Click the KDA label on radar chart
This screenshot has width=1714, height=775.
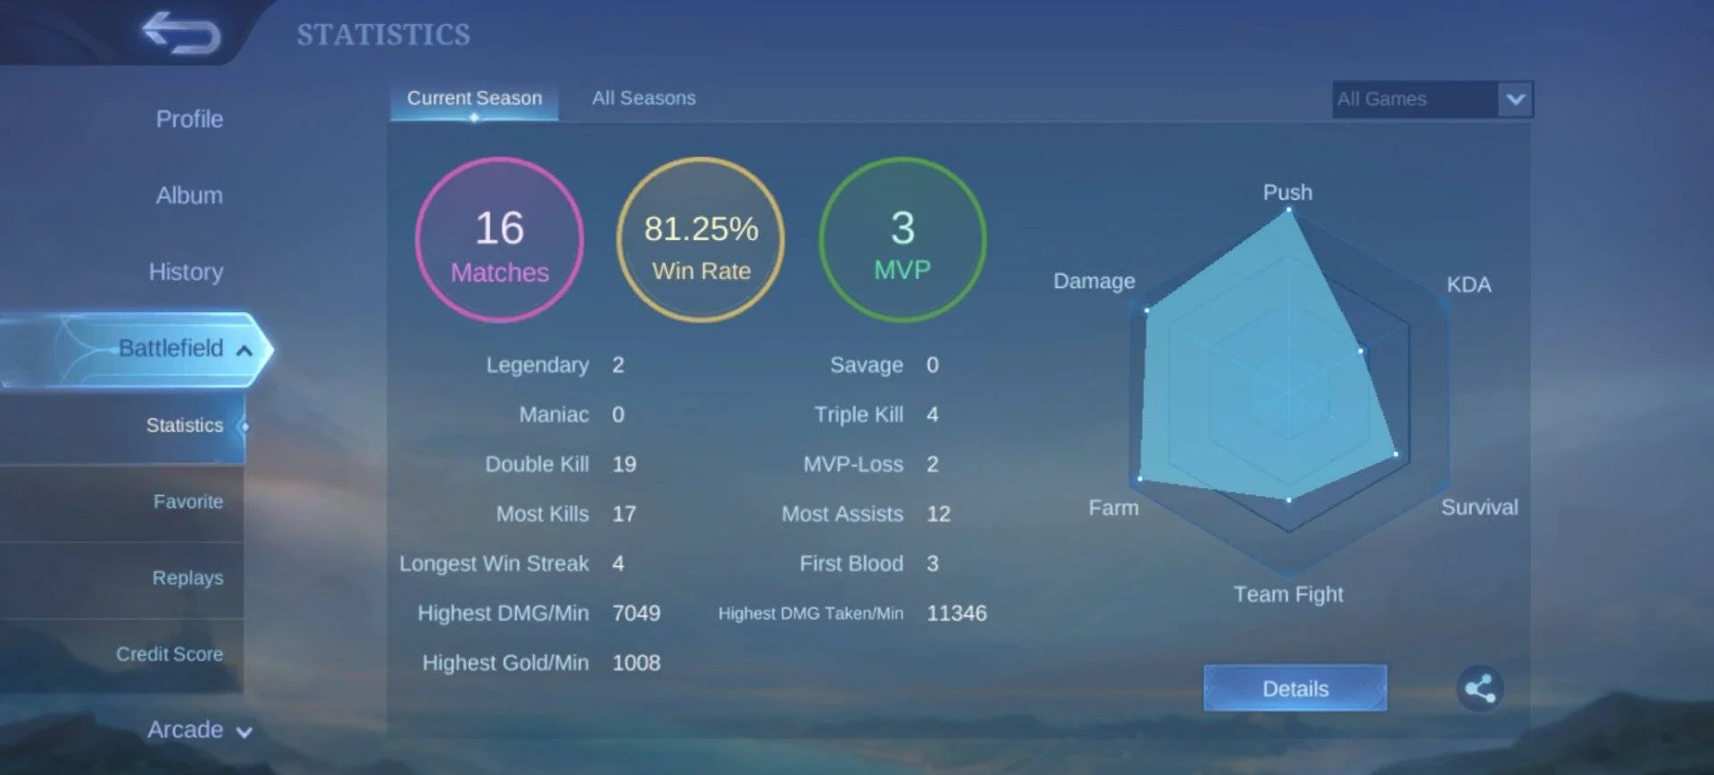[1469, 284]
